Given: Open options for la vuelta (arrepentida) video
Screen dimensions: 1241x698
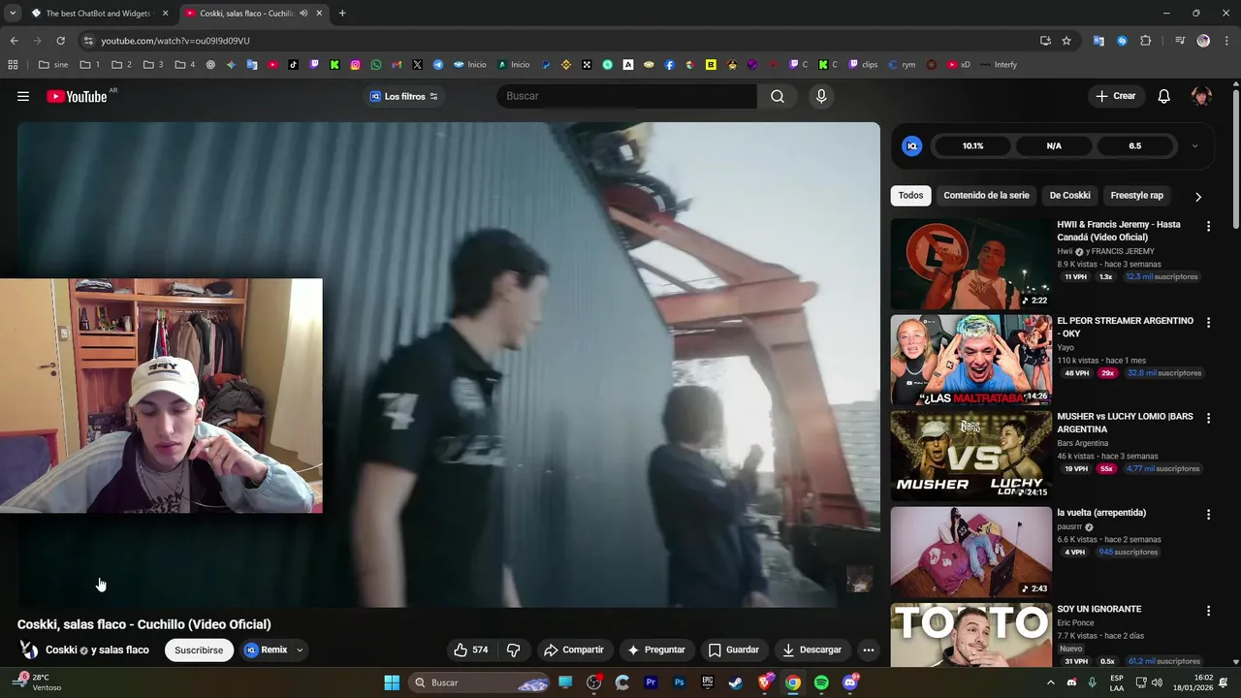Looking at the screenshot, I should pyautogui.click(x=1208, y=514).
